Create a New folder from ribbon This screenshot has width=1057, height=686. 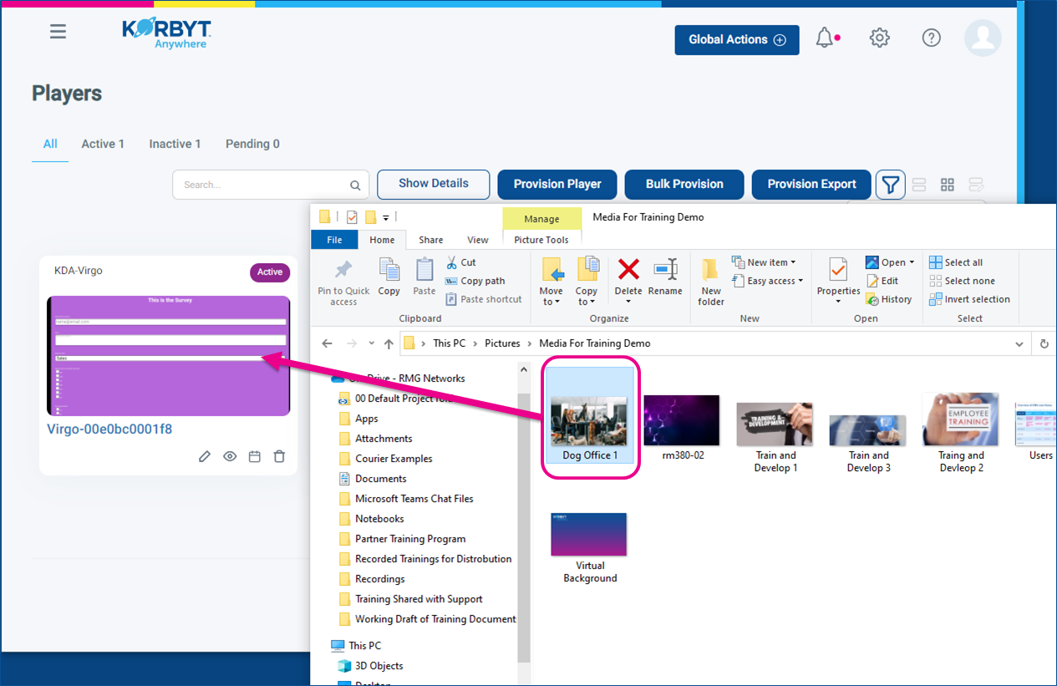tap(711, 282)
